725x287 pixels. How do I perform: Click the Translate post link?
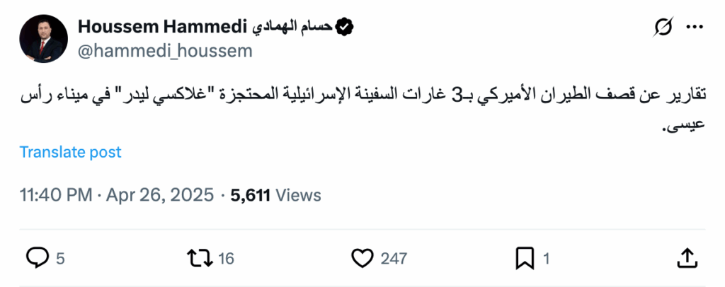click(x=70, y=152)
